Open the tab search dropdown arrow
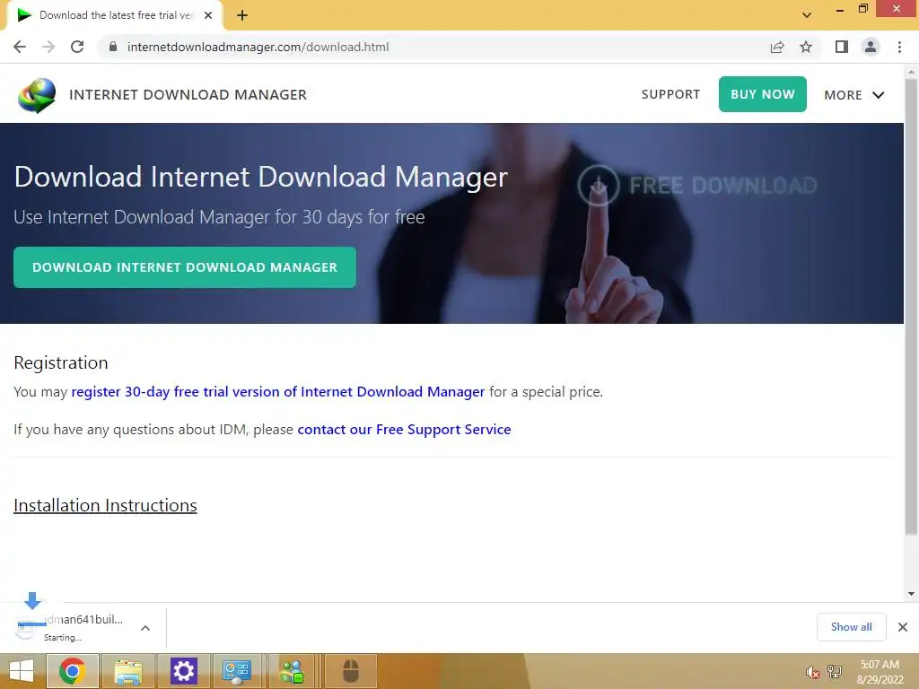This screenshot has width=919, height=689. [x=807, y=15]
